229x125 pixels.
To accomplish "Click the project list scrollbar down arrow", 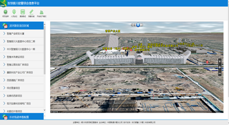I will tap(45, 110).
